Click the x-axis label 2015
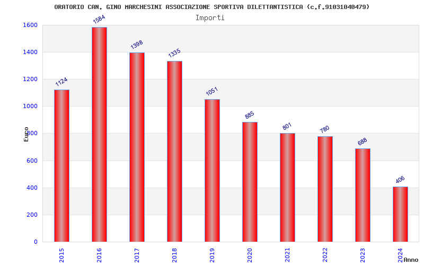Viewport: 424px width, 265px height. [x=61, y=255]
